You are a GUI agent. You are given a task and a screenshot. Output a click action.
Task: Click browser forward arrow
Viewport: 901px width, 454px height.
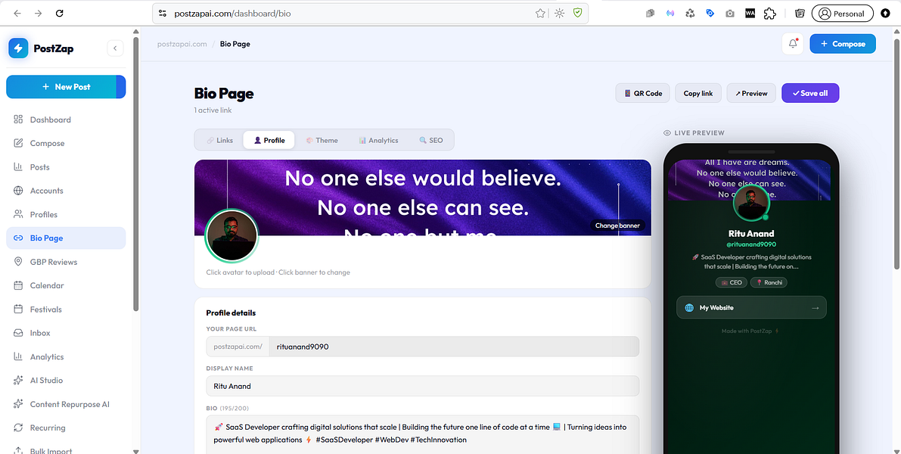coord(38,13)
